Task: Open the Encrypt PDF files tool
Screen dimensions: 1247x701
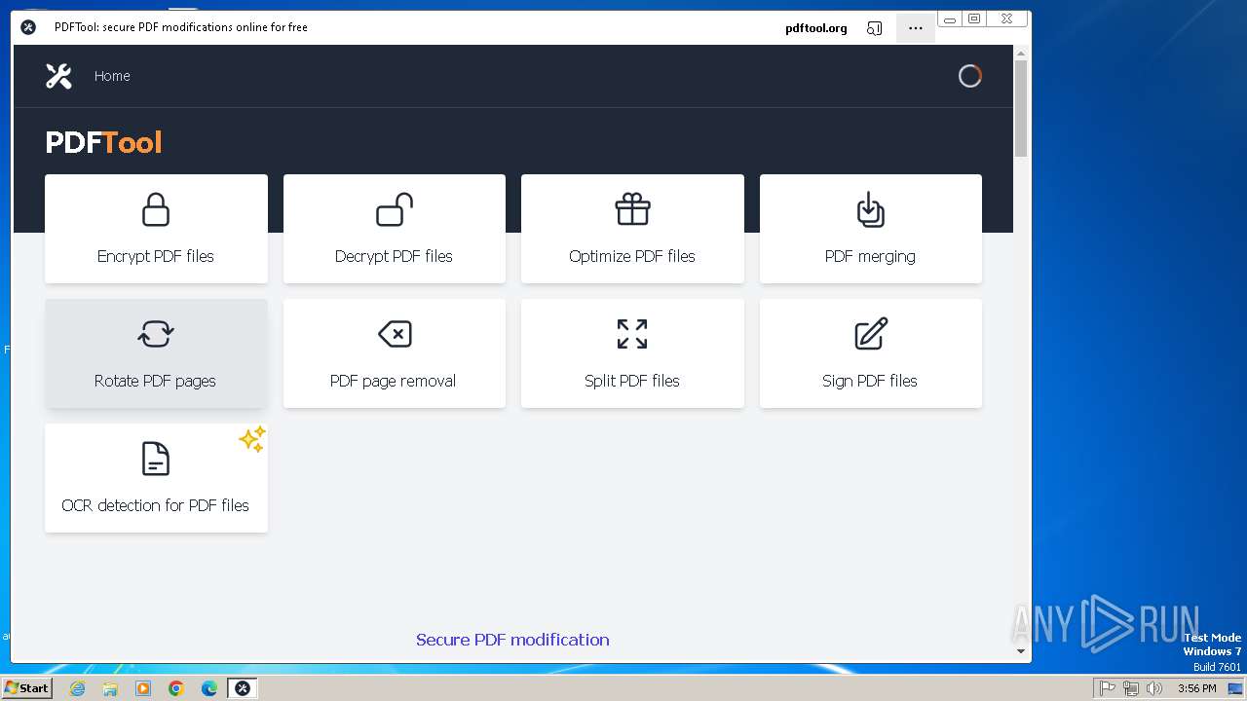Action: pos(156,229)
